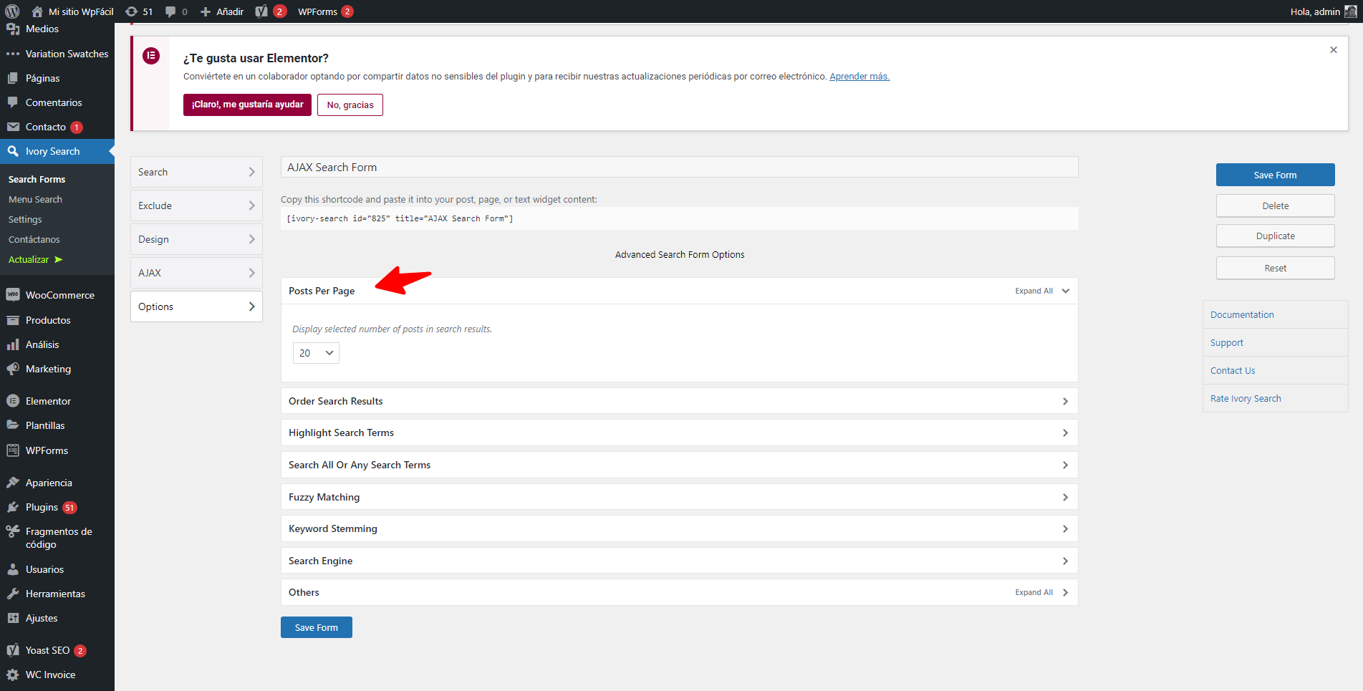The image size is (1363, 691).
Task: Select the Options settings tab
Action: (x=196, y=306)
